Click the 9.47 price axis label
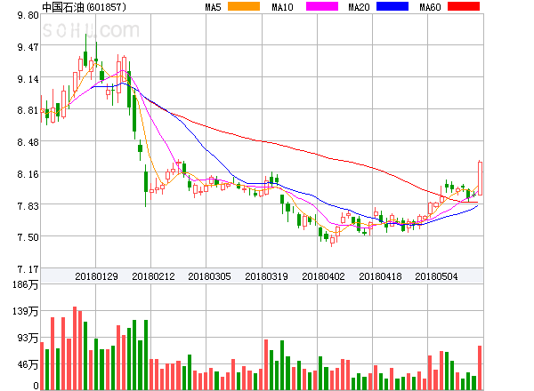 pyautogui.click(x=28, y=47)
